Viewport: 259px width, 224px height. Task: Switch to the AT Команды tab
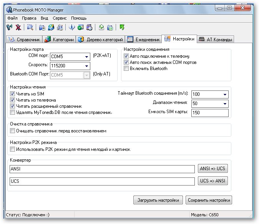pos(216,39)
